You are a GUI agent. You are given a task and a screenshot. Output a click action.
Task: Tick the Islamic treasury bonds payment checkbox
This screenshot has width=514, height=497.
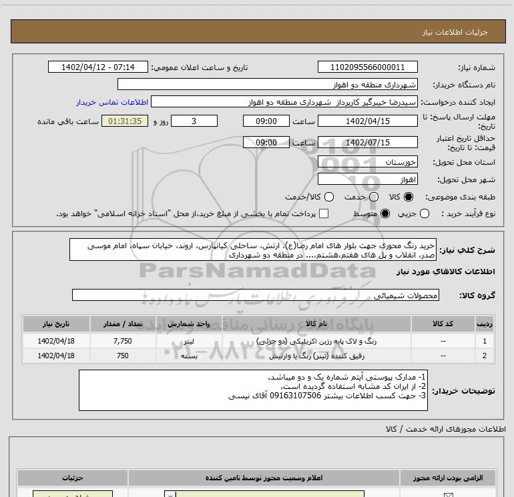324,213
